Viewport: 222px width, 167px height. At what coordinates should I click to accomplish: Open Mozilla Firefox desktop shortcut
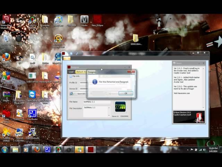pyautogui.click(x=6, y=59)
